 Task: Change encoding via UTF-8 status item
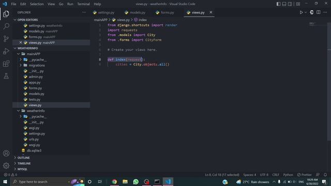pos(264,175)
